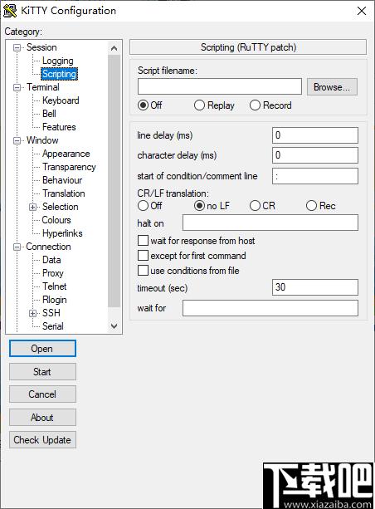Image resolution: width=375 pixels, height=509 pixels.
Task: Tick use conditions from file
Action: [143, 271]
